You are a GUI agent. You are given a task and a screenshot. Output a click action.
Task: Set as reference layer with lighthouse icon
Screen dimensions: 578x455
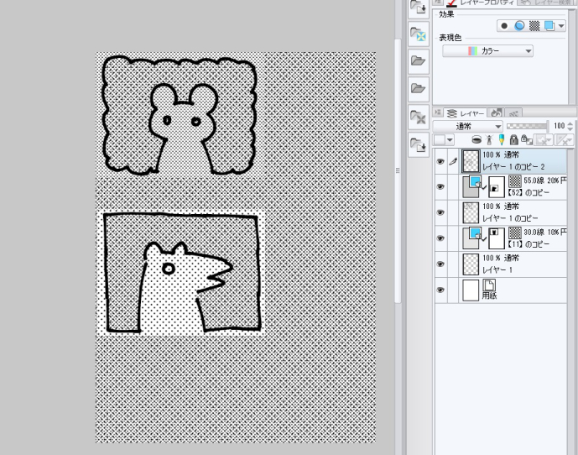click(487, 140)
